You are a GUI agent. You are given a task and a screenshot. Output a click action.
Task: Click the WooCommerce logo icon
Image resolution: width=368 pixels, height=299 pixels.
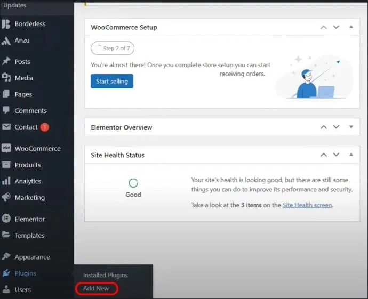point(6,149)
